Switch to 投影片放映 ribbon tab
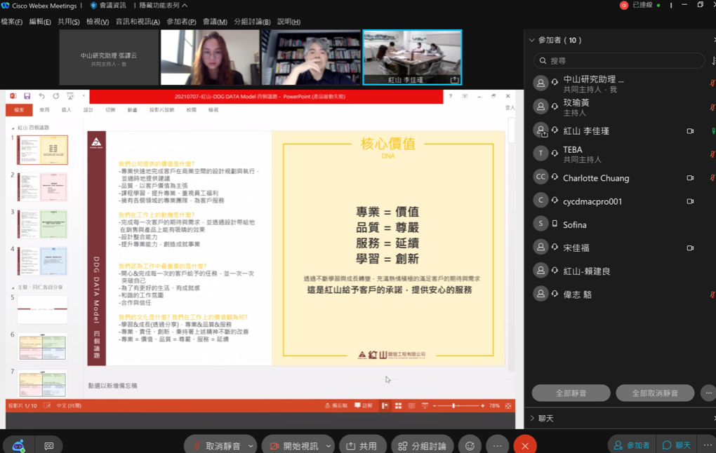 pos(161,110)
